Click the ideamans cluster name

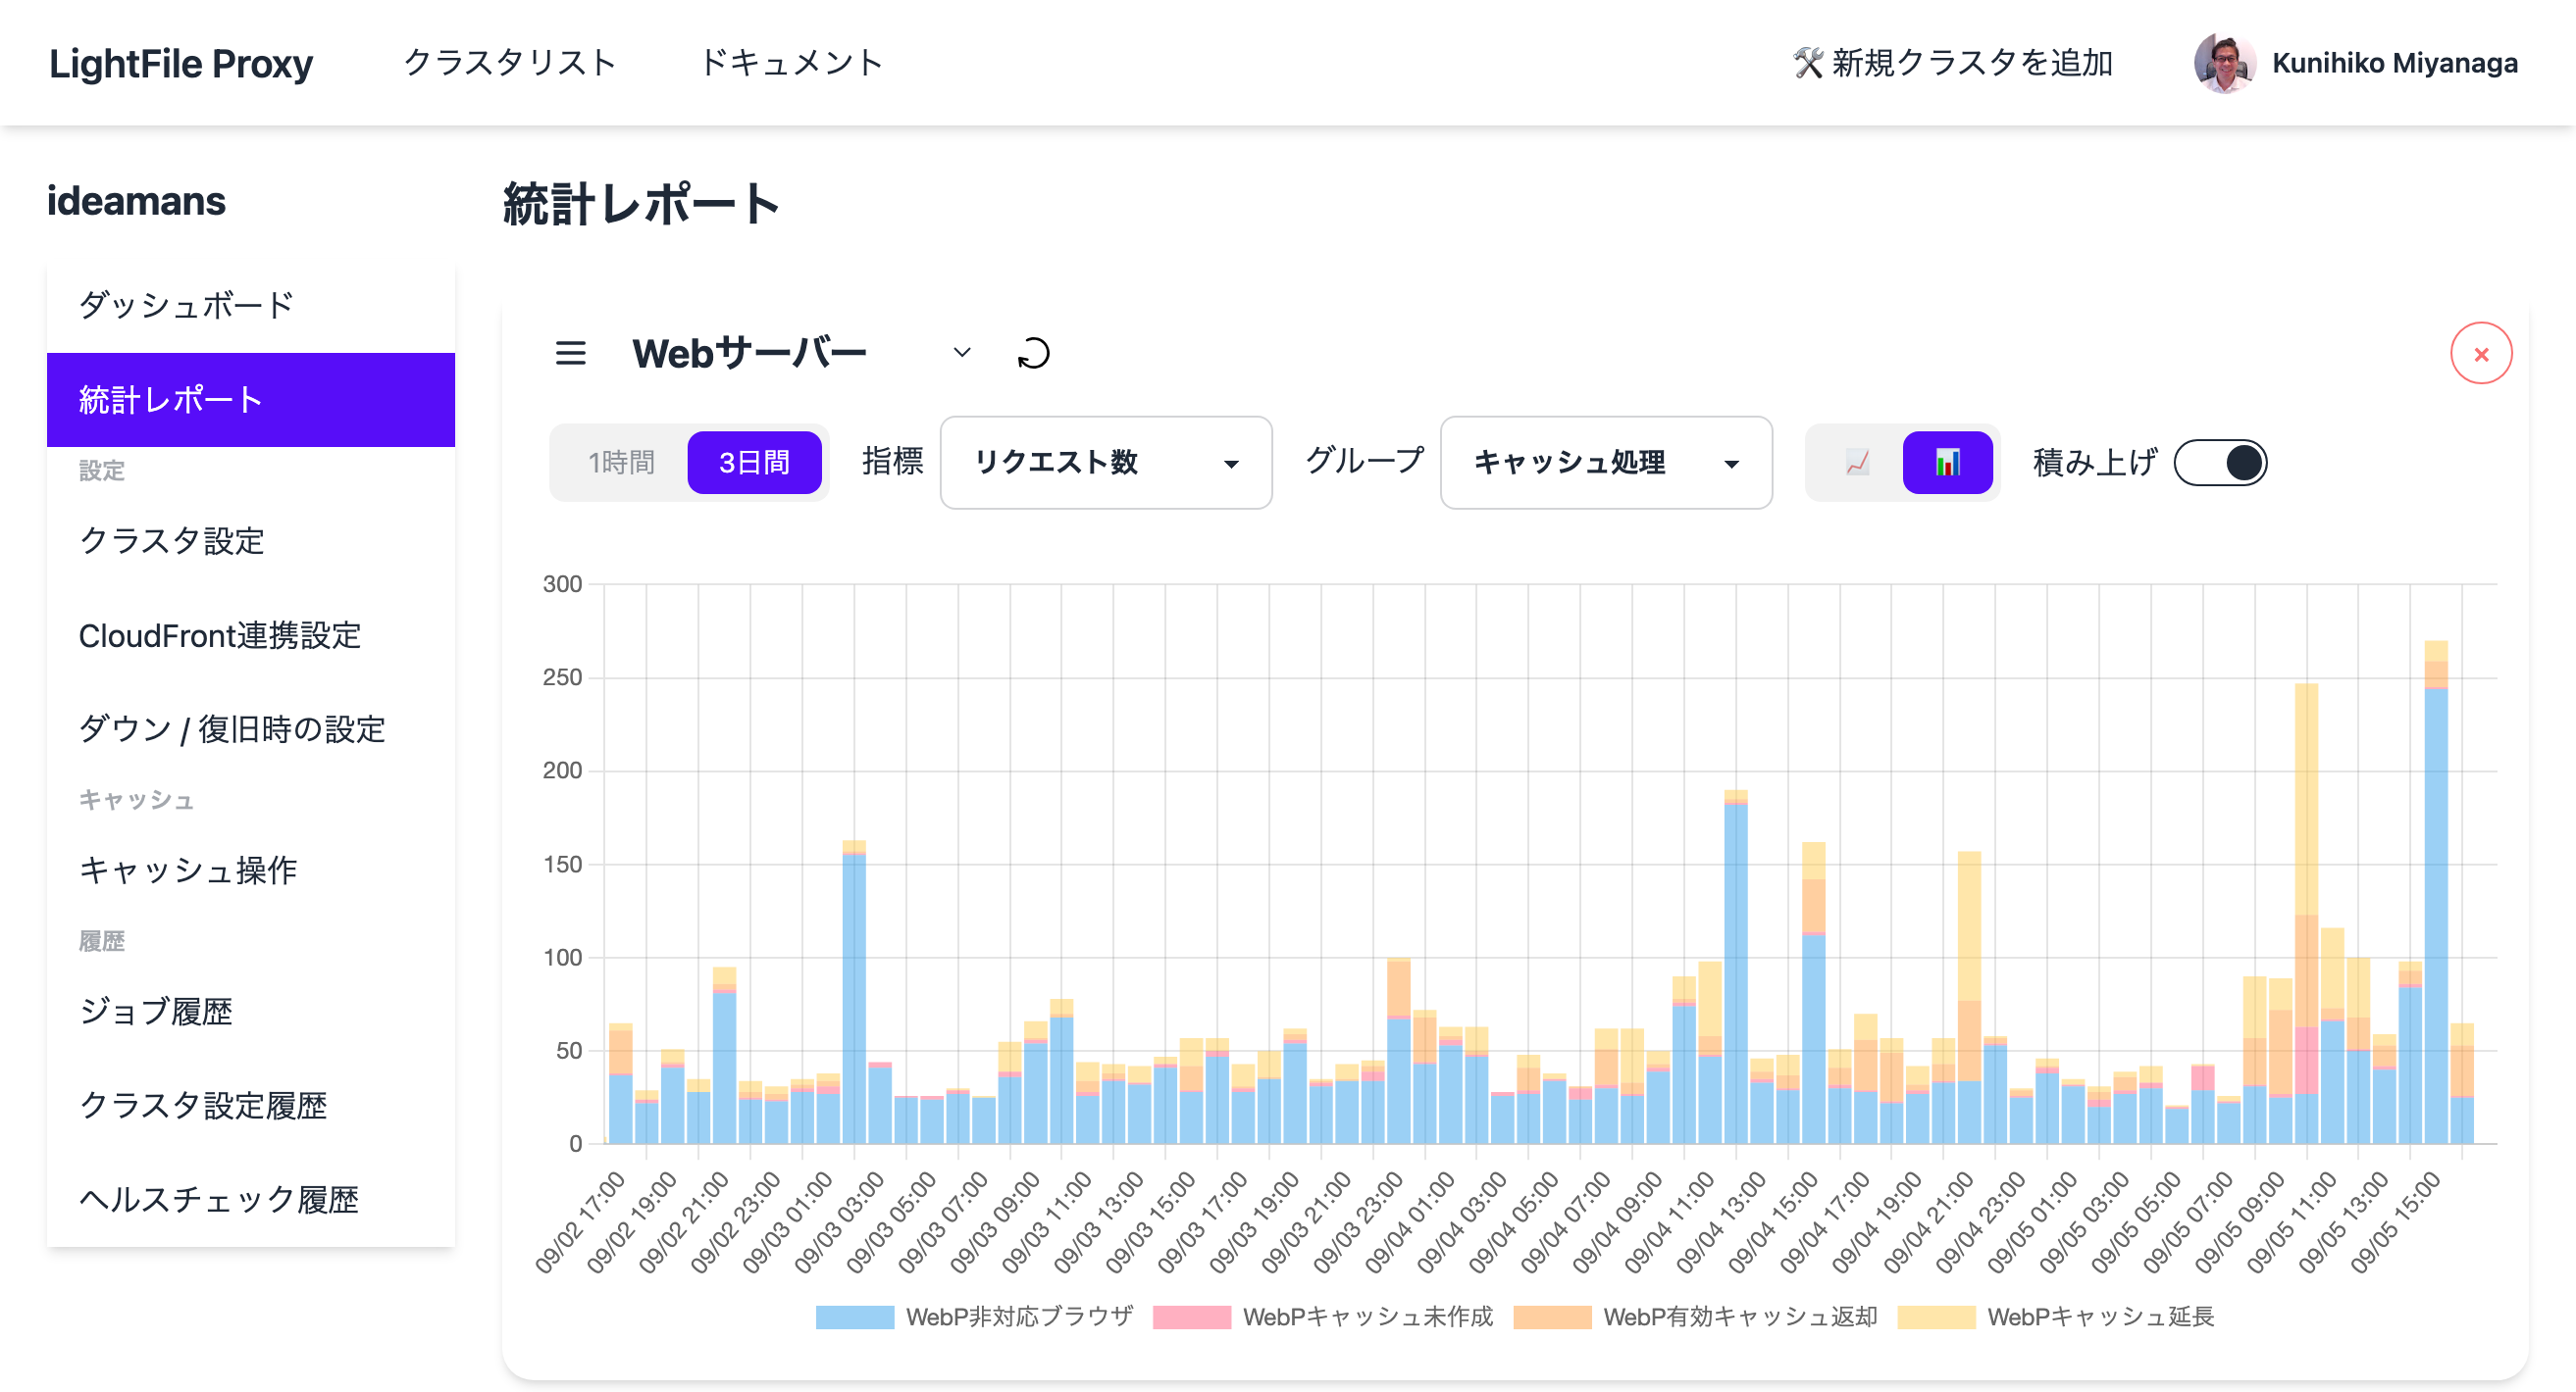click(x=136, y=201)
